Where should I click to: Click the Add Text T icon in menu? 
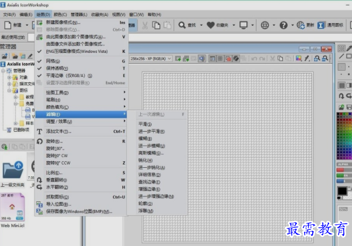tap(39, 132)
